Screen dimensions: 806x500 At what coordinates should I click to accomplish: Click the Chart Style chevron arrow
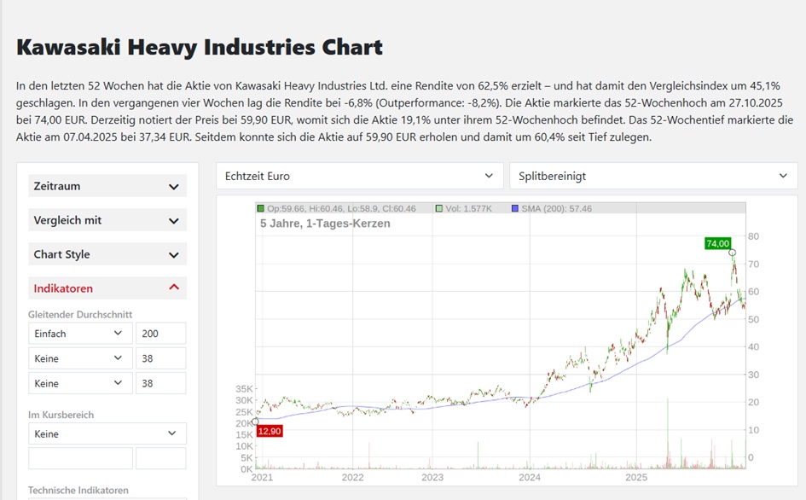click(174, 255)
